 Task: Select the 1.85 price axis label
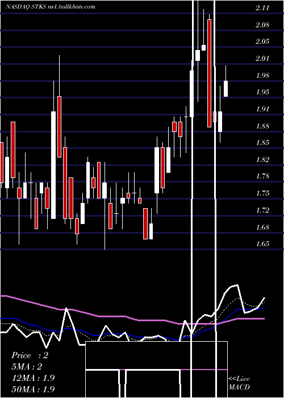pos(262,142)
